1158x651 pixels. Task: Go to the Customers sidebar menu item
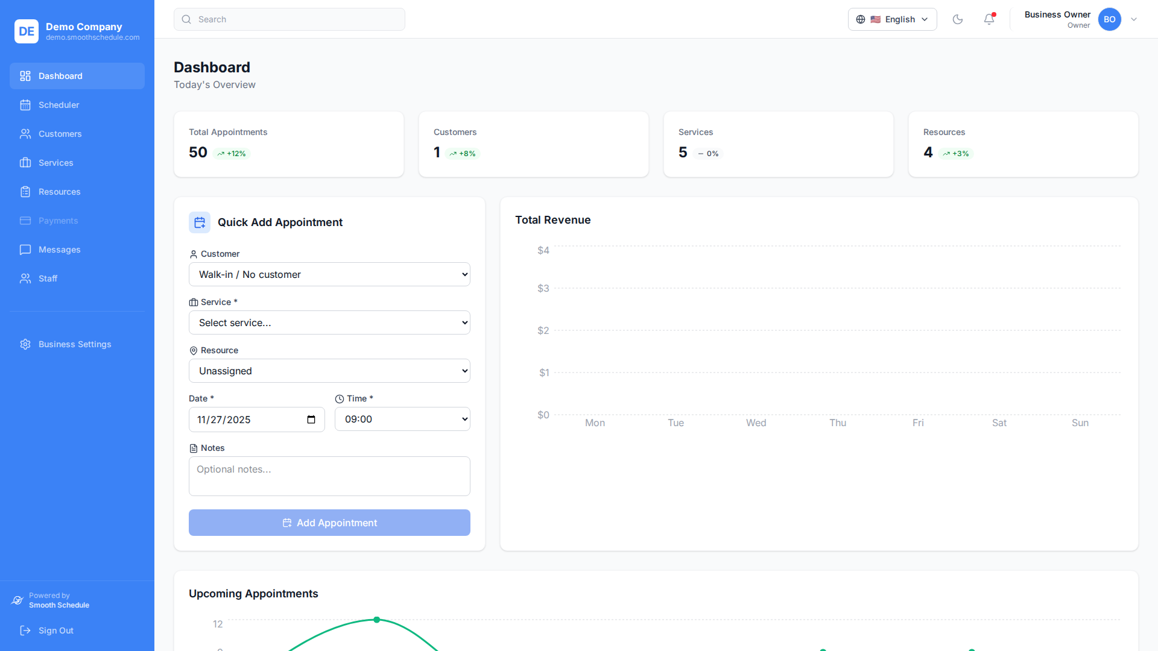click(60, 134)
